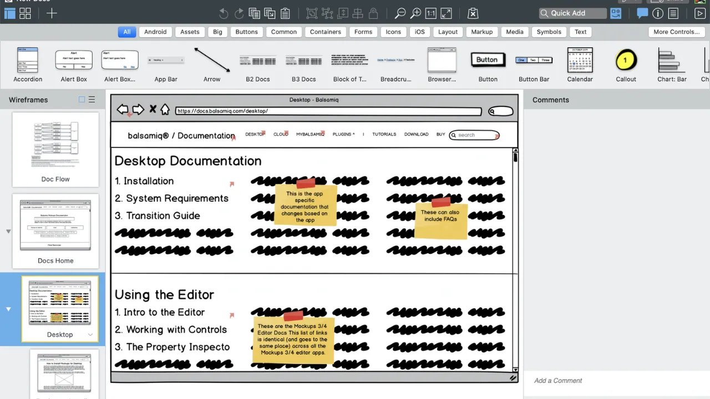Select the Markup category

[482, 32]
